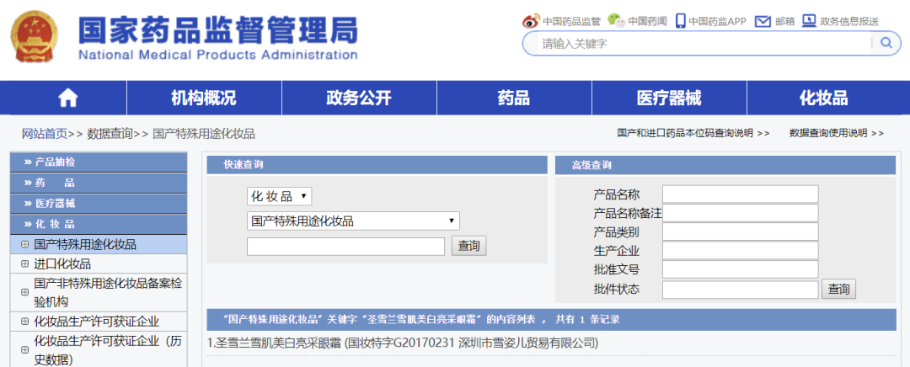The width and height of the screenshot is (910, 367).
Task: Open the 中国药监APP phone icon
Action: pyautogui.click(x=680, y=21)
